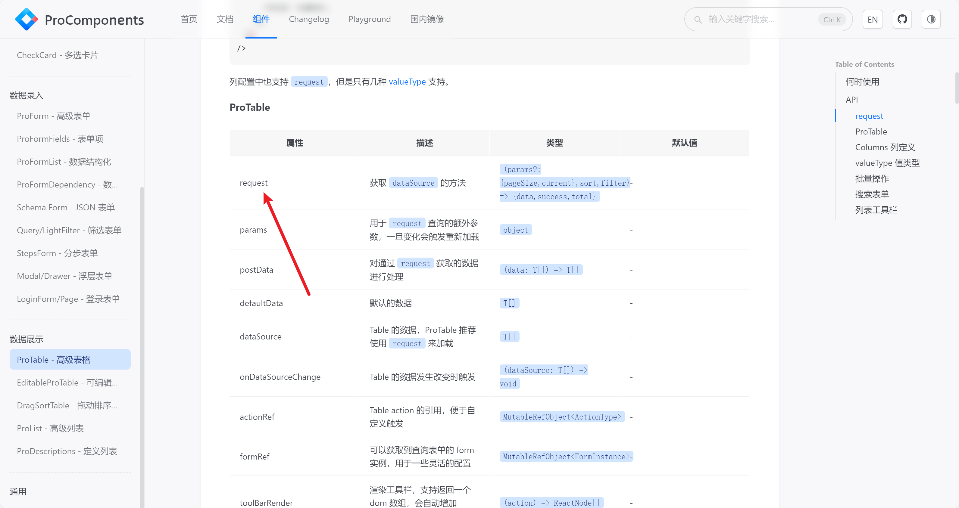Open the 首页 nav item
This screenshot has width=959, height=508.
(189, 19)
